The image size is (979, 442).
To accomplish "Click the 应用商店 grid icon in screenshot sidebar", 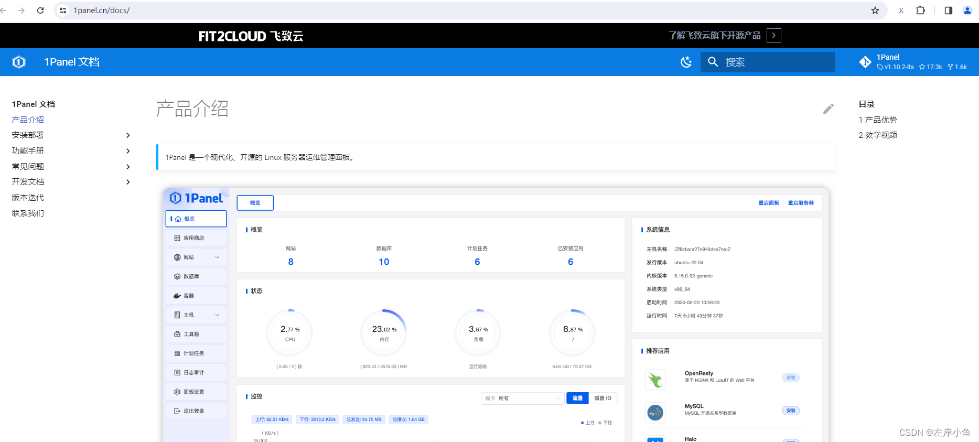I will pyautogui.click(x=177, y=238).
